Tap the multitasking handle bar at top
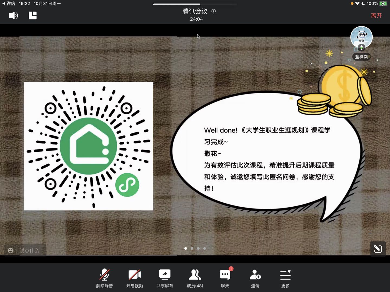This screenshot has width=390, height=292. 195,4
